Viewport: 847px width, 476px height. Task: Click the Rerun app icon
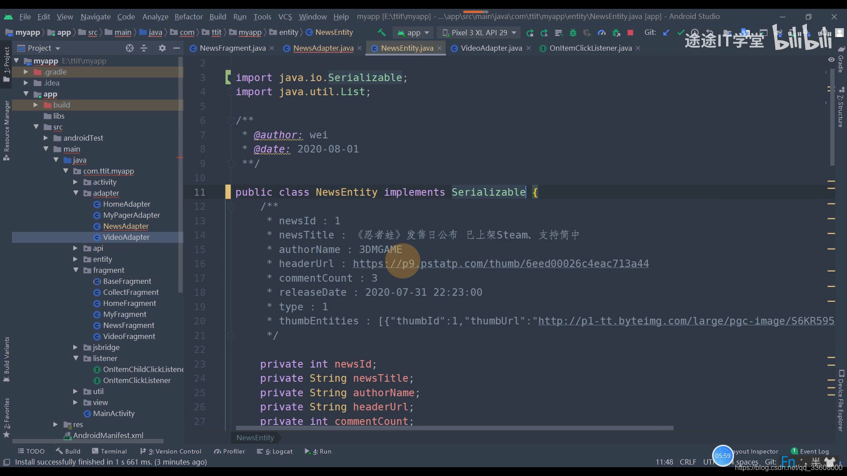coord(530,33)
